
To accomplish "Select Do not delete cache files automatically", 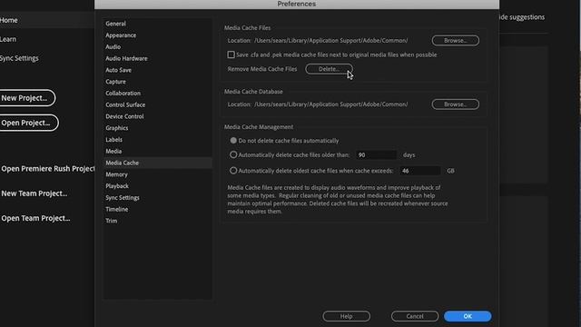I will (233, 141).
